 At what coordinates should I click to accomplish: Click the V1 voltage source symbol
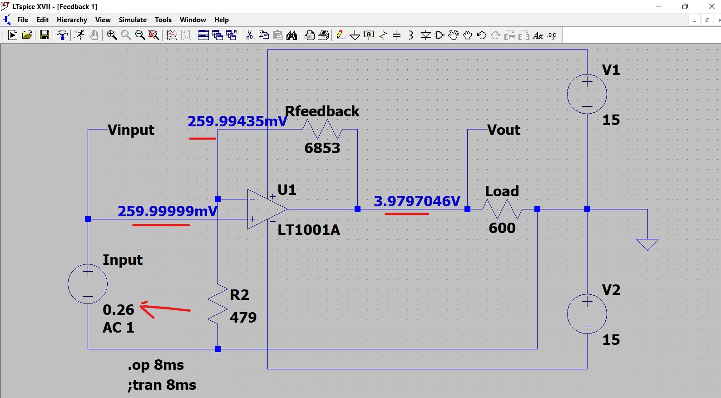(587, 94)
